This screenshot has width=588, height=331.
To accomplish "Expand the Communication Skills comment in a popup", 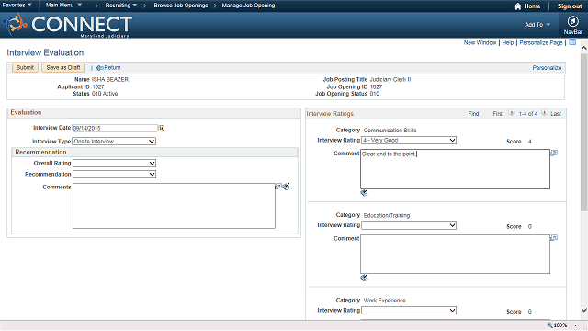I will (x=554, y=153).
